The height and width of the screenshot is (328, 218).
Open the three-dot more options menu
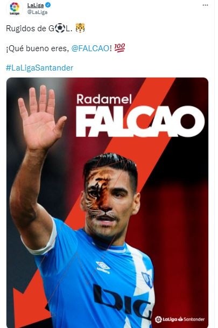[x=205, y=5]
